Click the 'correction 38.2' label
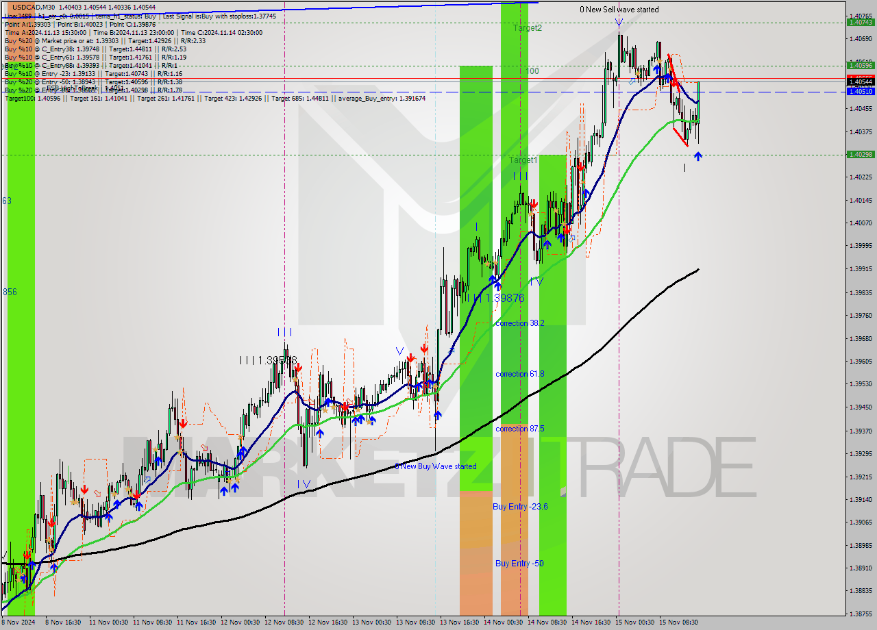Viewport: 877px width, 630px height. (520, 323)
